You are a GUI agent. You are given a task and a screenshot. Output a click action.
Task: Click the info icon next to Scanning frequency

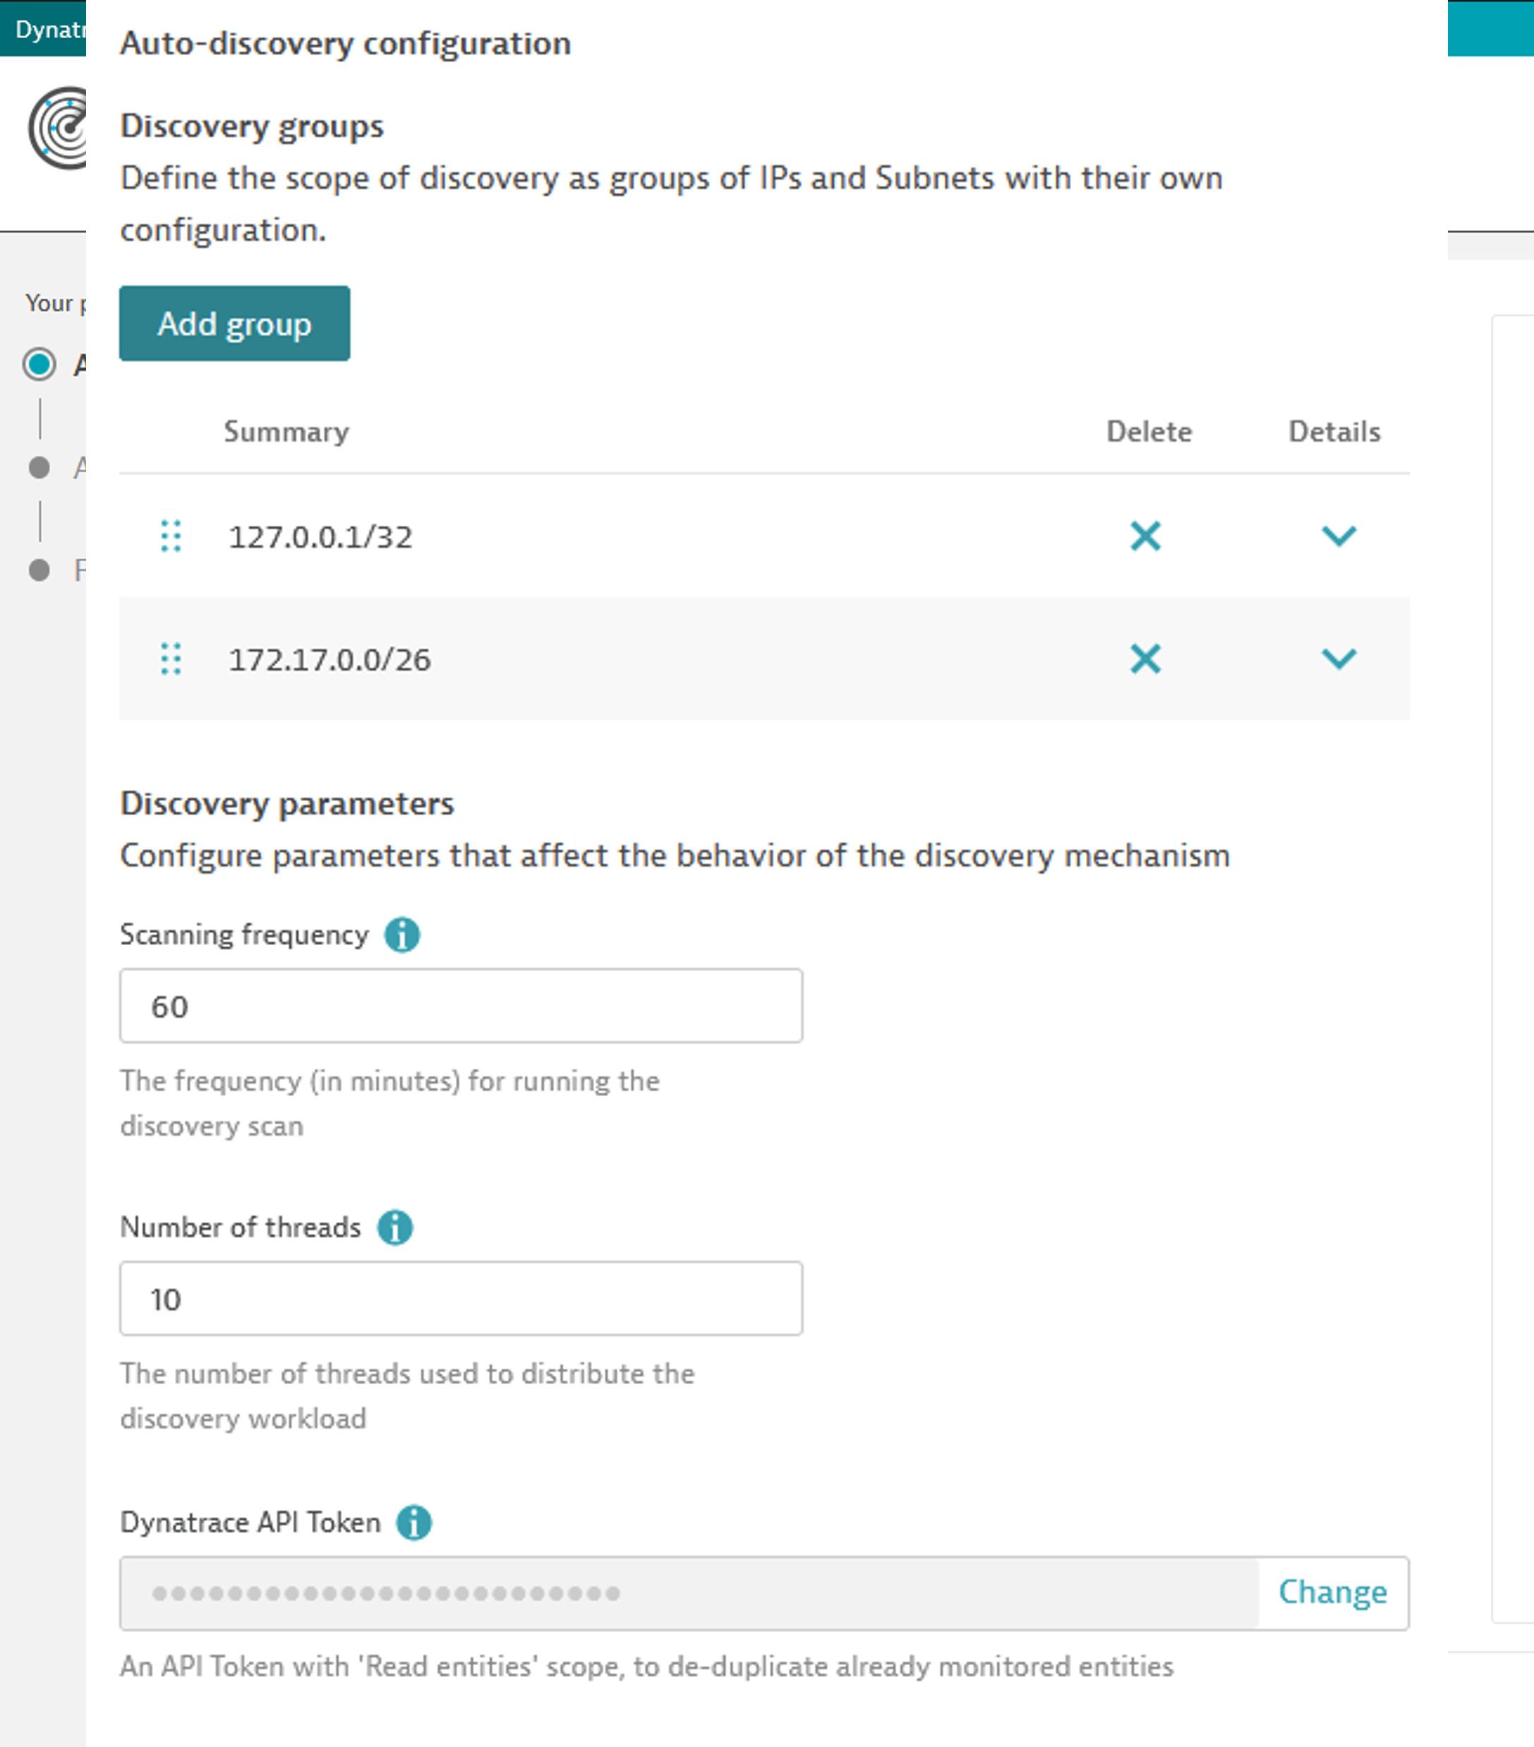point(401,935)
